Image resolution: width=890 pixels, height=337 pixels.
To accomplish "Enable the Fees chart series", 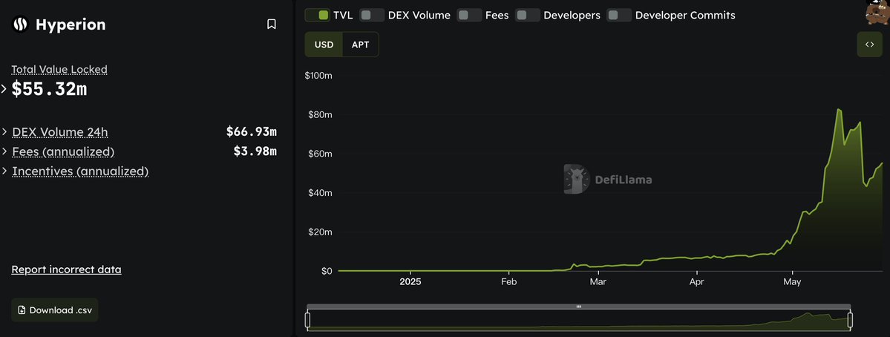I will (469, 16).
